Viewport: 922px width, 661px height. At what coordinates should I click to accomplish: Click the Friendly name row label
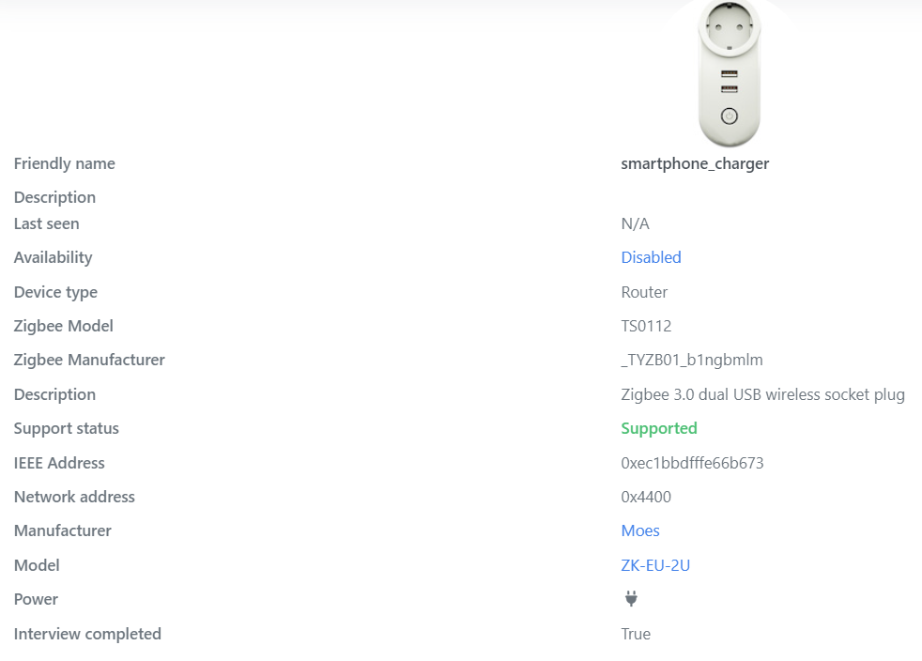coord(64,163)
